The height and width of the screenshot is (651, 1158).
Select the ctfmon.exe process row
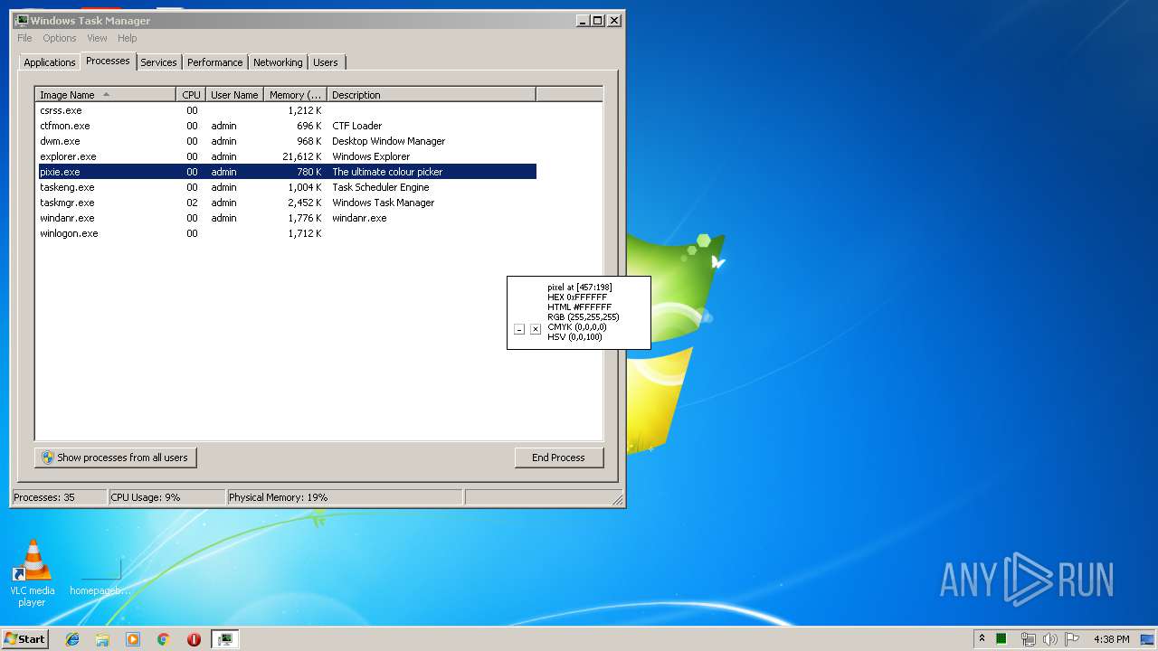(287, 126)
